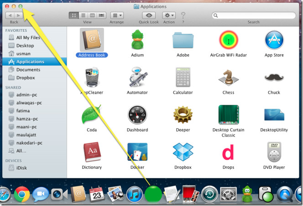Select the DesktopUtility icon

(x=274, y=115)
